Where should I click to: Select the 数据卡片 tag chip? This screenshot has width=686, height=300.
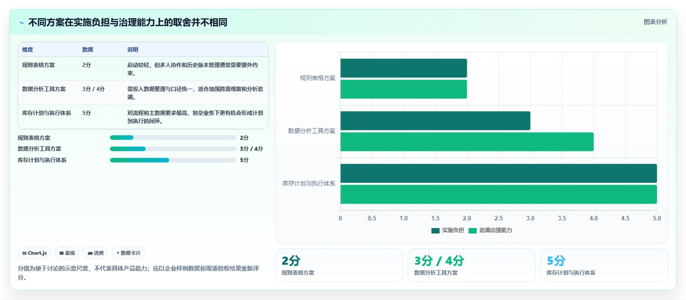pos(129,253)
